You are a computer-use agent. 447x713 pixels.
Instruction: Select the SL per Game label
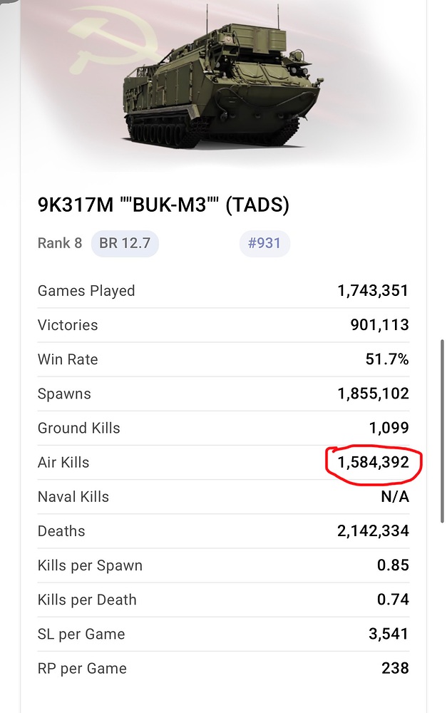click(81, 634)
